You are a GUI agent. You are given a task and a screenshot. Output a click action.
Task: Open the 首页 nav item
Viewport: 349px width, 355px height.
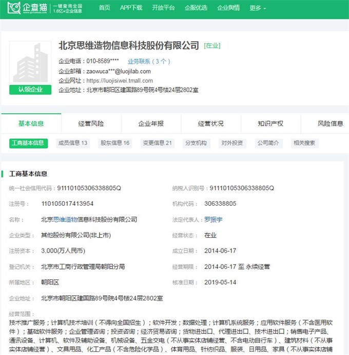point(105,8)
